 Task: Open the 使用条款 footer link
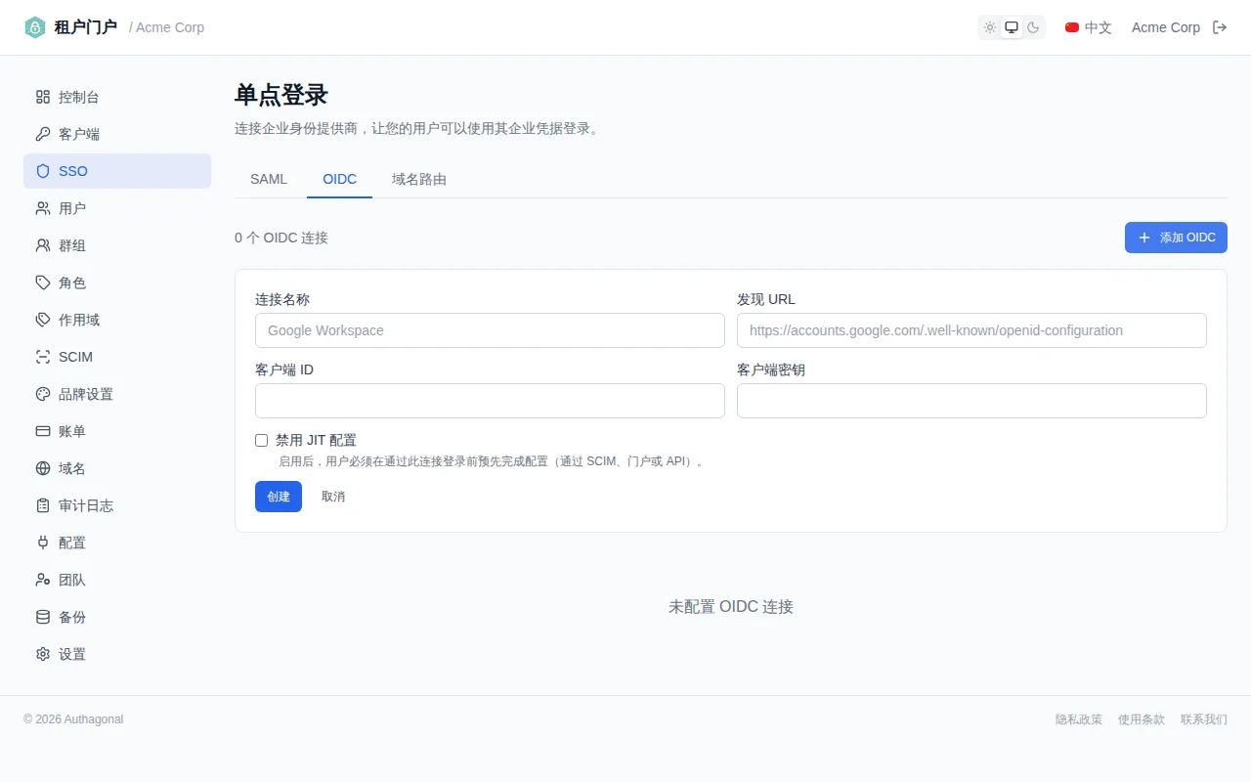(x=1142, y=719)
